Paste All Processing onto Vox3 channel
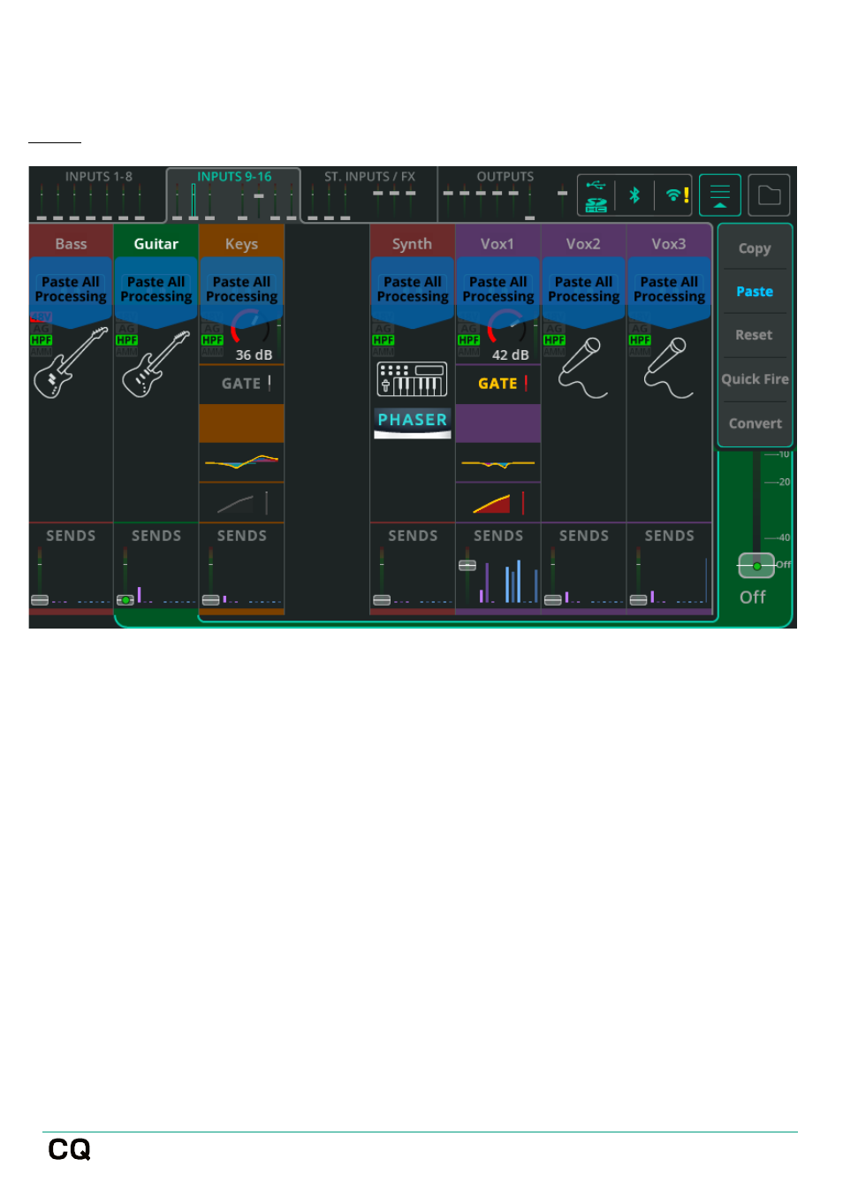 pos(669,290)
